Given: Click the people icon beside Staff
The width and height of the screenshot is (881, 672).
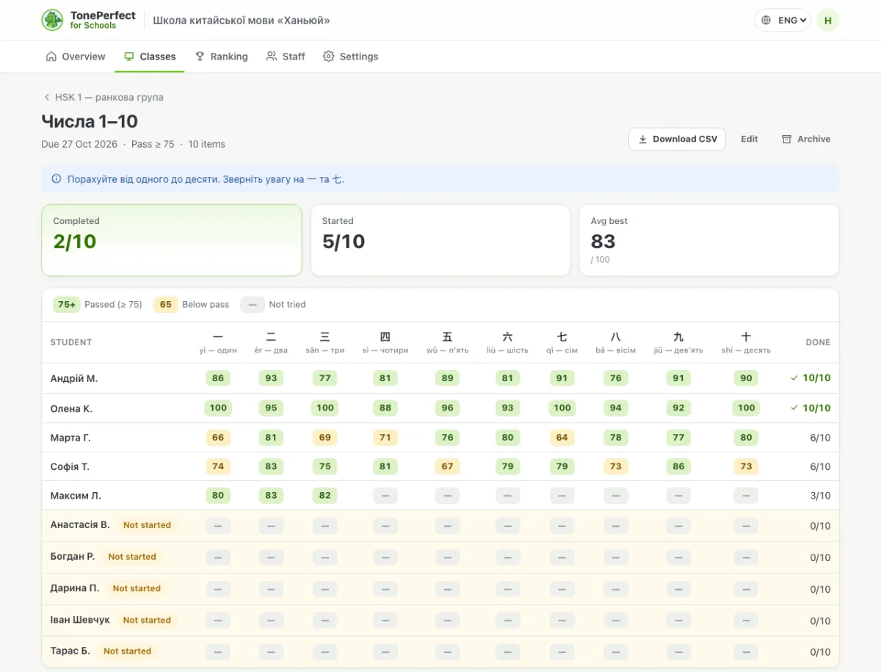Looking at the screenshot, I should 272,57.
